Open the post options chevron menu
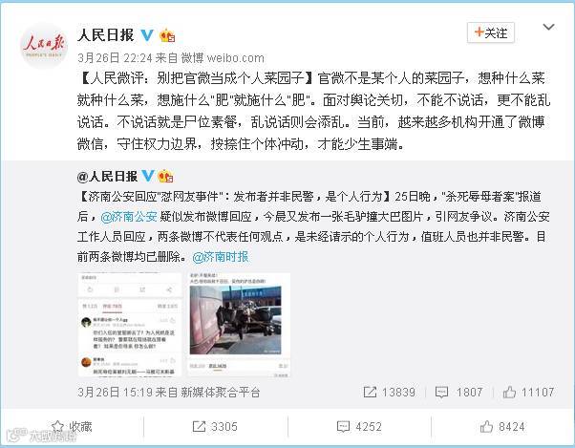 pyautogui.click(x=548, y=27)
